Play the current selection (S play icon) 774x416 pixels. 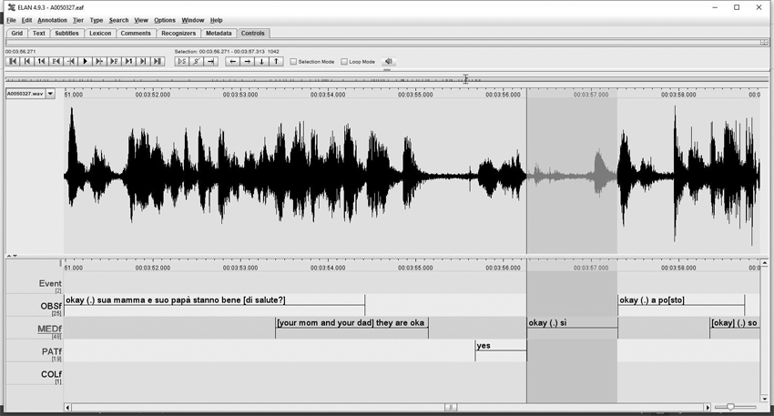181,61
